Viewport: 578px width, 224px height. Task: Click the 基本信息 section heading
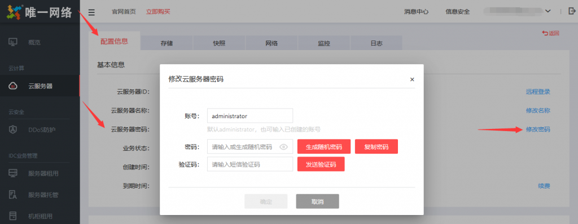coord(111,65)
